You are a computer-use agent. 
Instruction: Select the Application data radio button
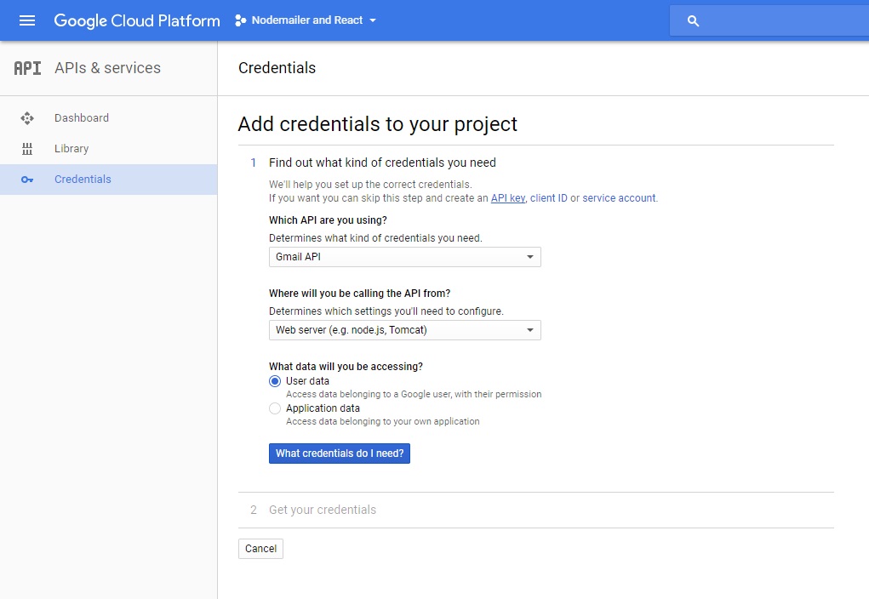(x=275, y=408)
